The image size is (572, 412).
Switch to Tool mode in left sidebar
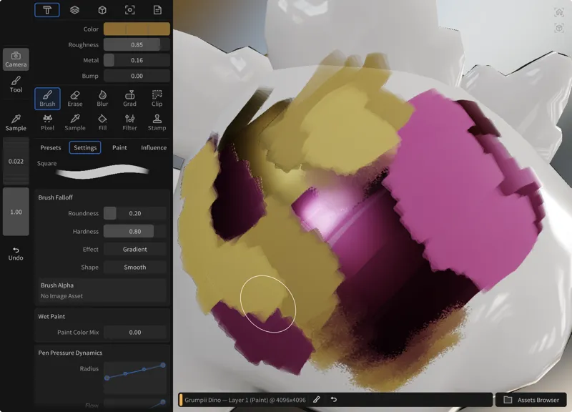coord(16,84)
